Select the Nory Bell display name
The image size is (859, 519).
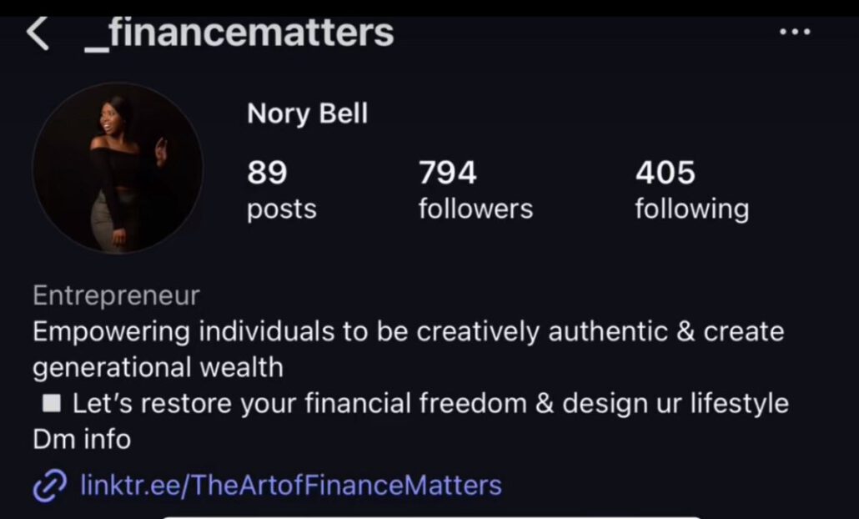coord(307,113)
